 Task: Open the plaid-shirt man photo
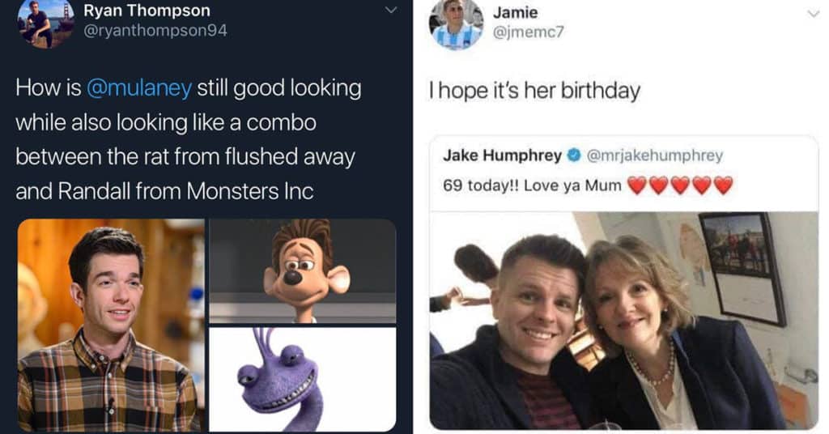coord(111,325)
